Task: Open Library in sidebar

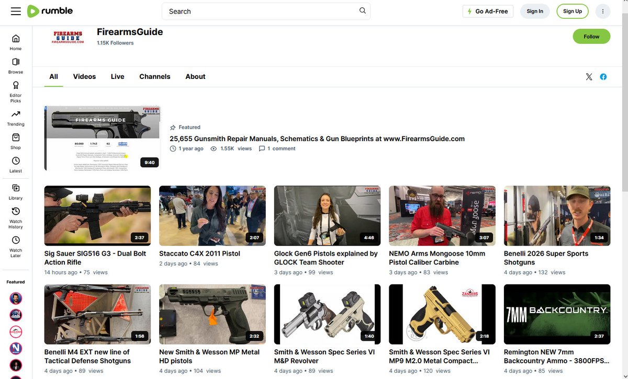Action: pos(16,192)
